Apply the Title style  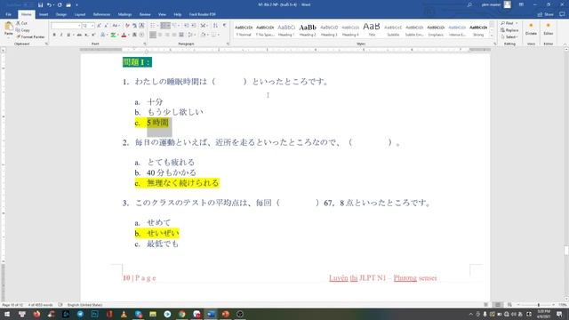tap(372, 29)
